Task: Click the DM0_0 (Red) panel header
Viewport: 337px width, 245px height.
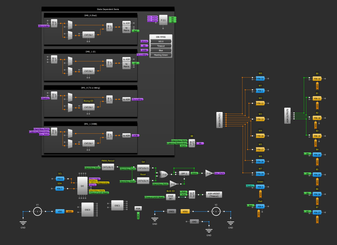Action: [x=90, y=15]
